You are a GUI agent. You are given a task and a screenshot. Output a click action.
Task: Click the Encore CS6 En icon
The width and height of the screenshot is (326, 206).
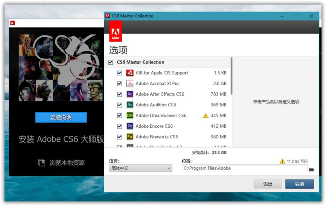(130, 126)
